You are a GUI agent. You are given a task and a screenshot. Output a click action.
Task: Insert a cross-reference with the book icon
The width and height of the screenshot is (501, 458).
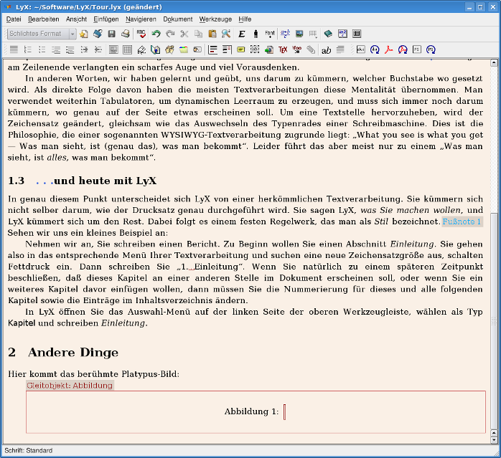coord(156,49)
